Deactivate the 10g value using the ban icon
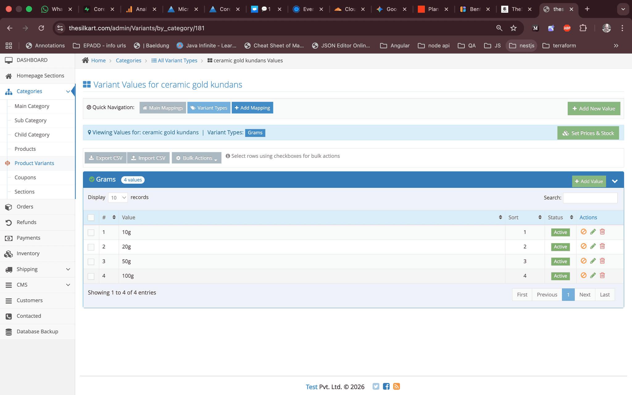The height and width of the screenshot is (395, 632). [x=583, y=231]
